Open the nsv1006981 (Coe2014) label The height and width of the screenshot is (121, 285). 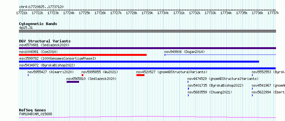click(x=38, y=52)
